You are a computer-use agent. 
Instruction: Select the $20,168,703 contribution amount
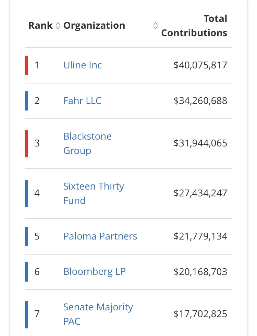[x=200, y=272]
